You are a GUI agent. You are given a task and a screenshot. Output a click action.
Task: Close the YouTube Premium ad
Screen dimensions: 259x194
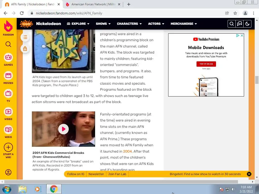[242, 35]
